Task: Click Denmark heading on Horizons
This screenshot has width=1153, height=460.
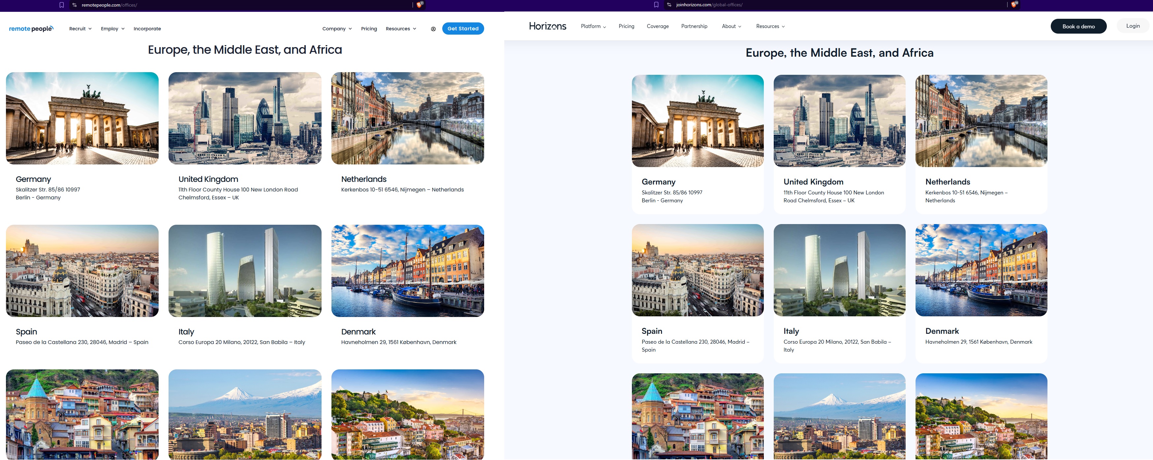Action: click(942, 331)
